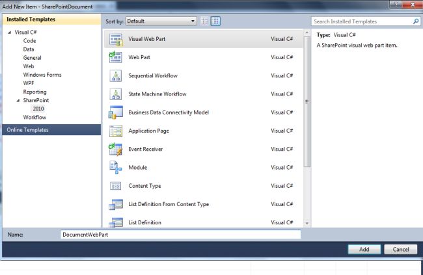
Task: Choose the Application Page icon
Action: click(116, 131)
